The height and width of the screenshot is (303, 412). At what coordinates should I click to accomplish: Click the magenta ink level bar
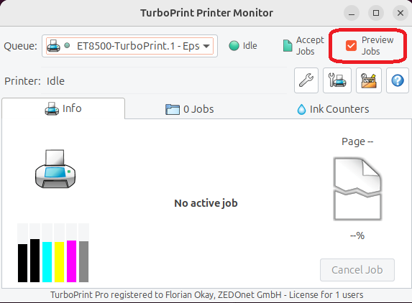71,261
